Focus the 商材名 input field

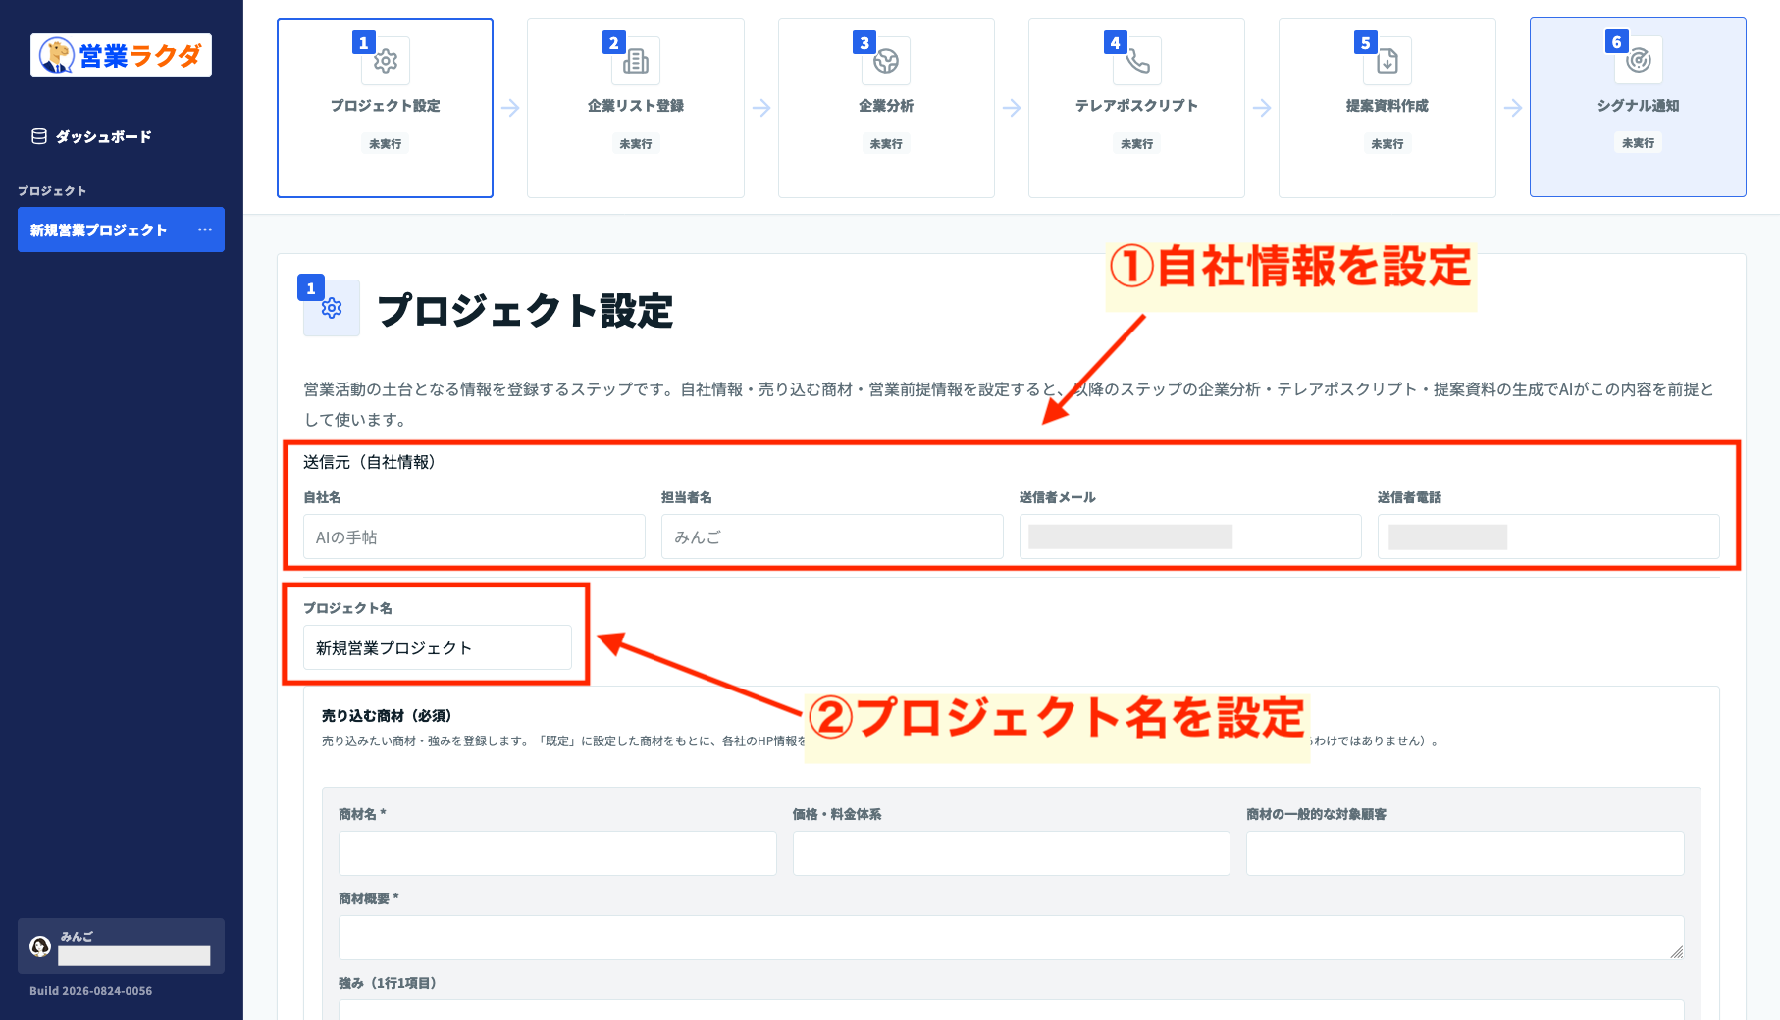point(557,853)
